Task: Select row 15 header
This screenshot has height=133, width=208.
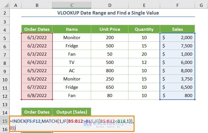Action: [x=5, y=120]
